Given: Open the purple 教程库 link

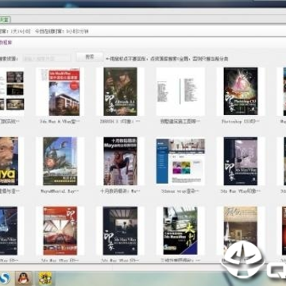Looking at the screenshot, I should [6, 42].
